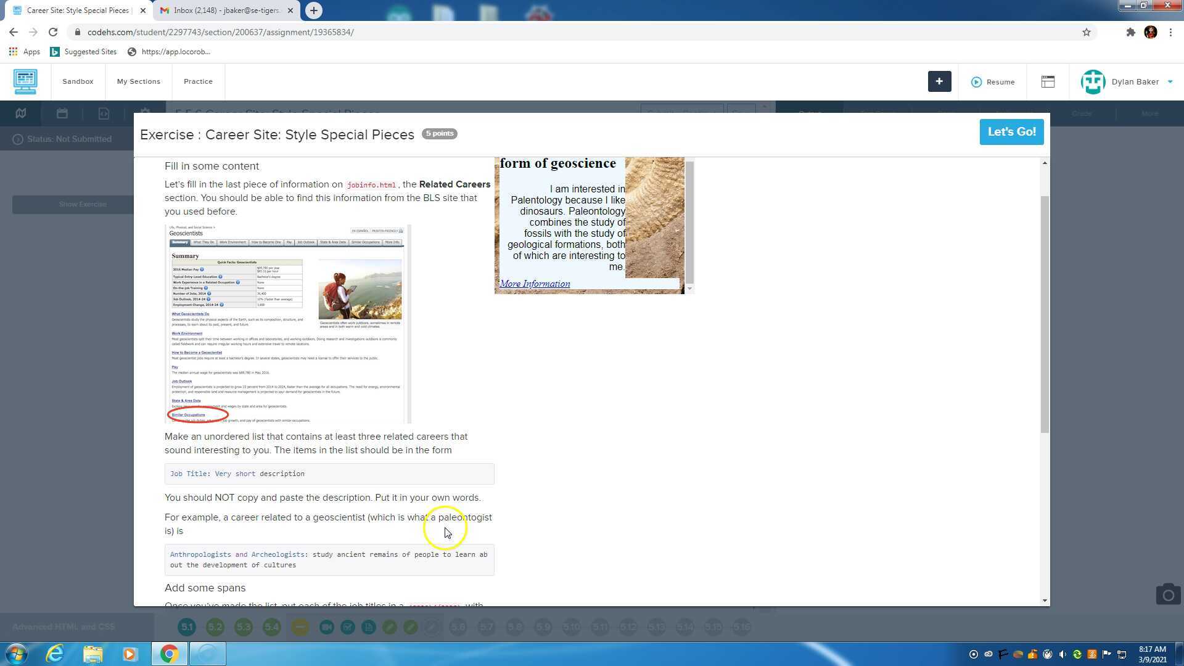Image resolution: width=1184 pixels, height=666 pixels.
Task: Select lesson circle 5.1 in progress bar
Action: tap(187, 627)
